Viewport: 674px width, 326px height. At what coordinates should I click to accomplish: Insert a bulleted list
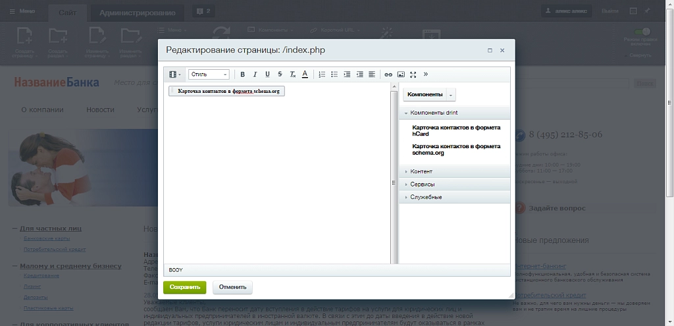coord(334,74)
